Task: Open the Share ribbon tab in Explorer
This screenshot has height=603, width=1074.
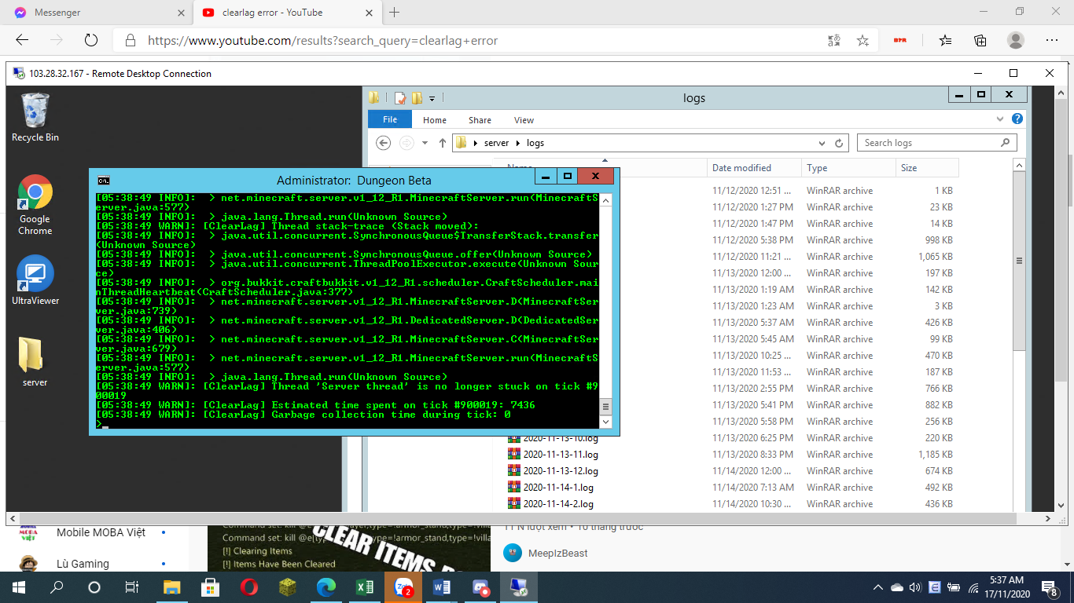Action: [x=480, y=120]
